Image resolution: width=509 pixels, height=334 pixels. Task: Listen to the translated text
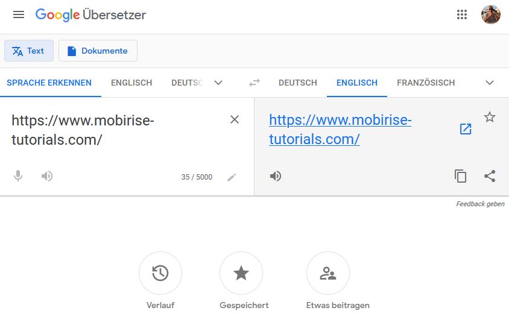(276, 176)
